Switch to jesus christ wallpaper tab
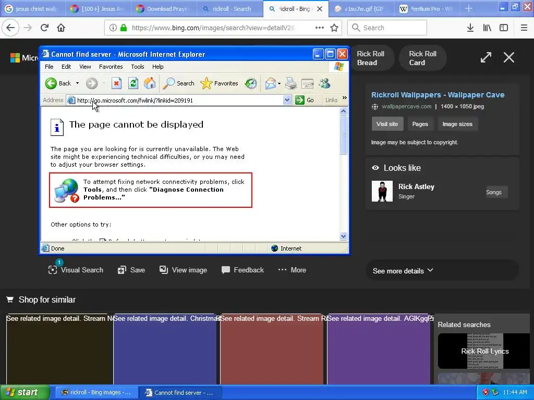 pyautogui.click(x=33, y=9)
